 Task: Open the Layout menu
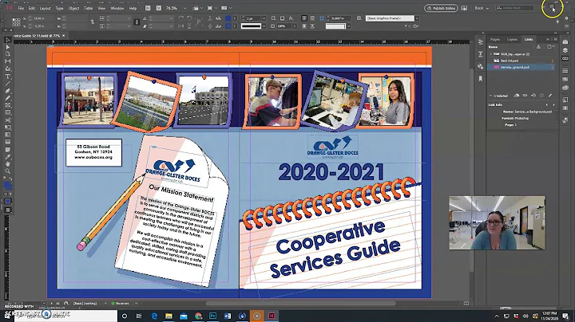point(45,8)
